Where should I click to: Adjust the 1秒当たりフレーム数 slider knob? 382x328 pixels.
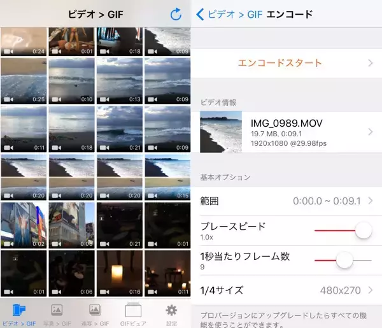pos(344,260)
